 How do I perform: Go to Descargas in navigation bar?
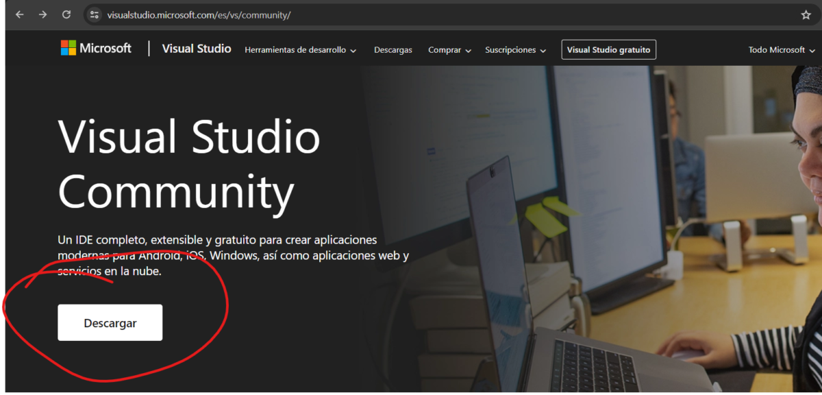point(393,50)
